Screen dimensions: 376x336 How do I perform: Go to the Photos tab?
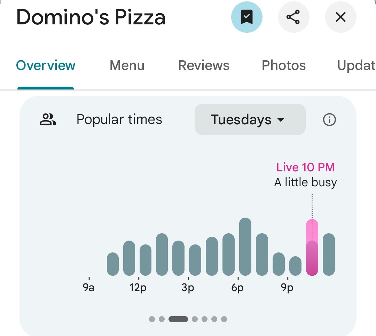point(283,65)
